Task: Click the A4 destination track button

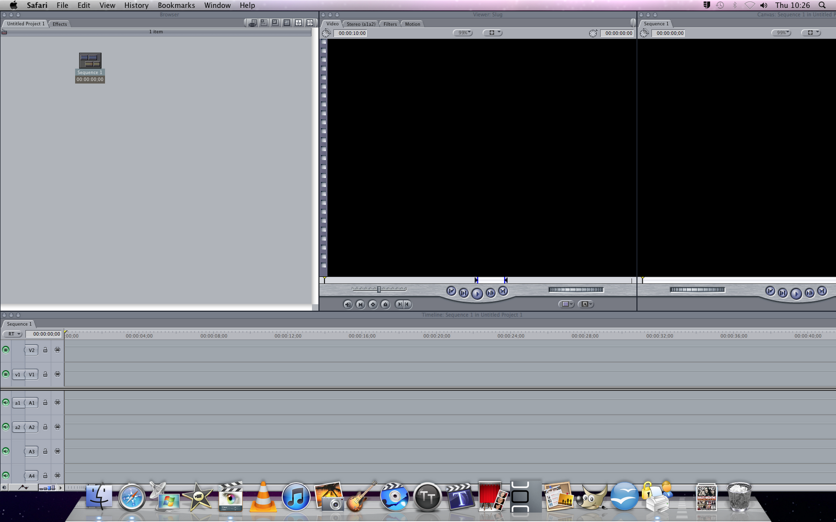Action: (31, 476)
